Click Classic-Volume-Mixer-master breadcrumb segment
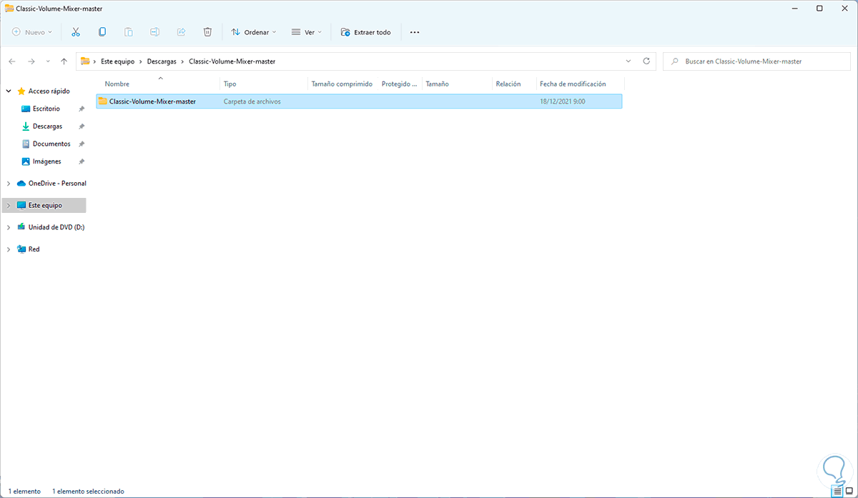858x498 pixels. tap(232, 61)
